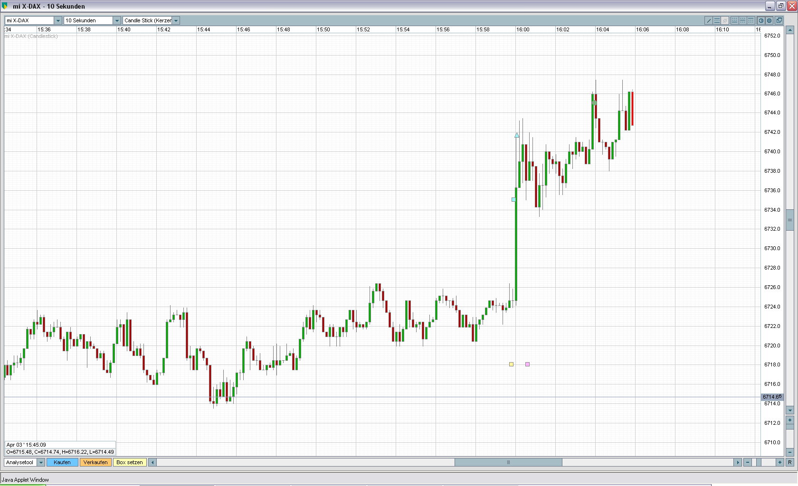Click the horizontal scrollbar thumb
This screenshot has height=486, width=798.
[508, 462]
